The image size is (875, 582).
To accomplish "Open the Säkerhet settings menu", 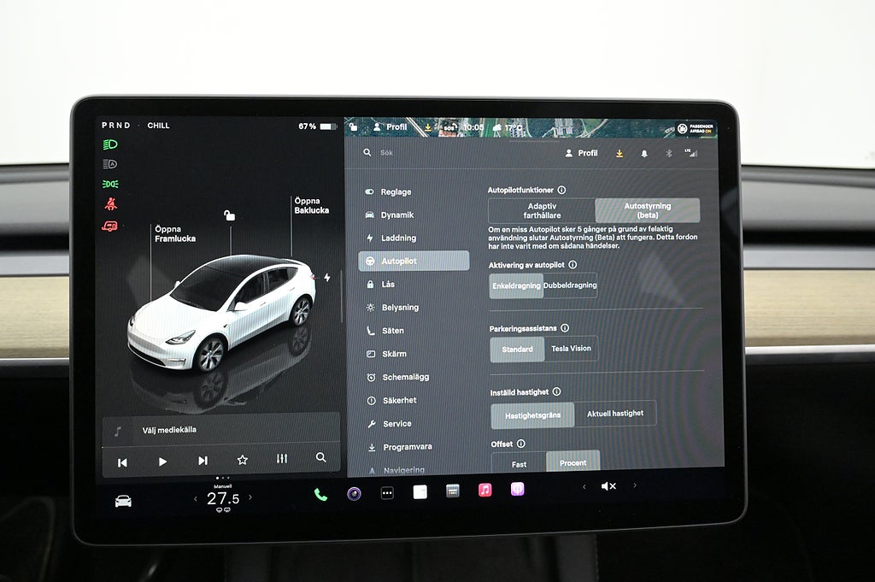I will pos(399,400).
